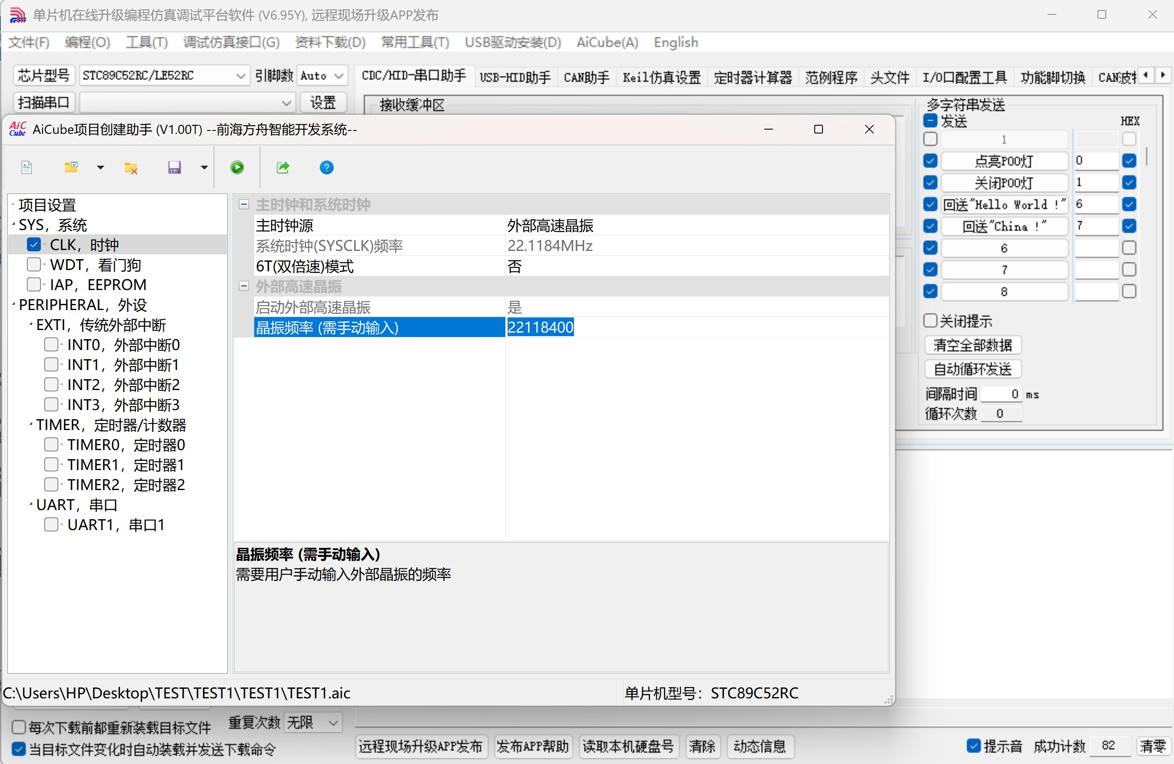Open the serial port selection combo box
The image size is (1174, 764).
(187, 103)
